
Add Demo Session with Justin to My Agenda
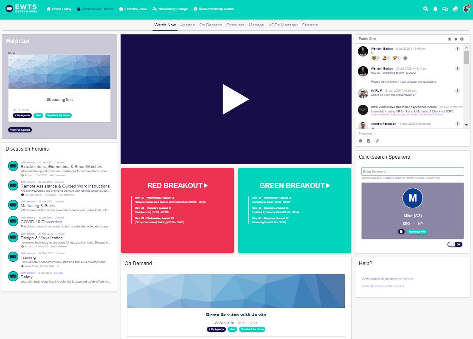pos(216,329)
